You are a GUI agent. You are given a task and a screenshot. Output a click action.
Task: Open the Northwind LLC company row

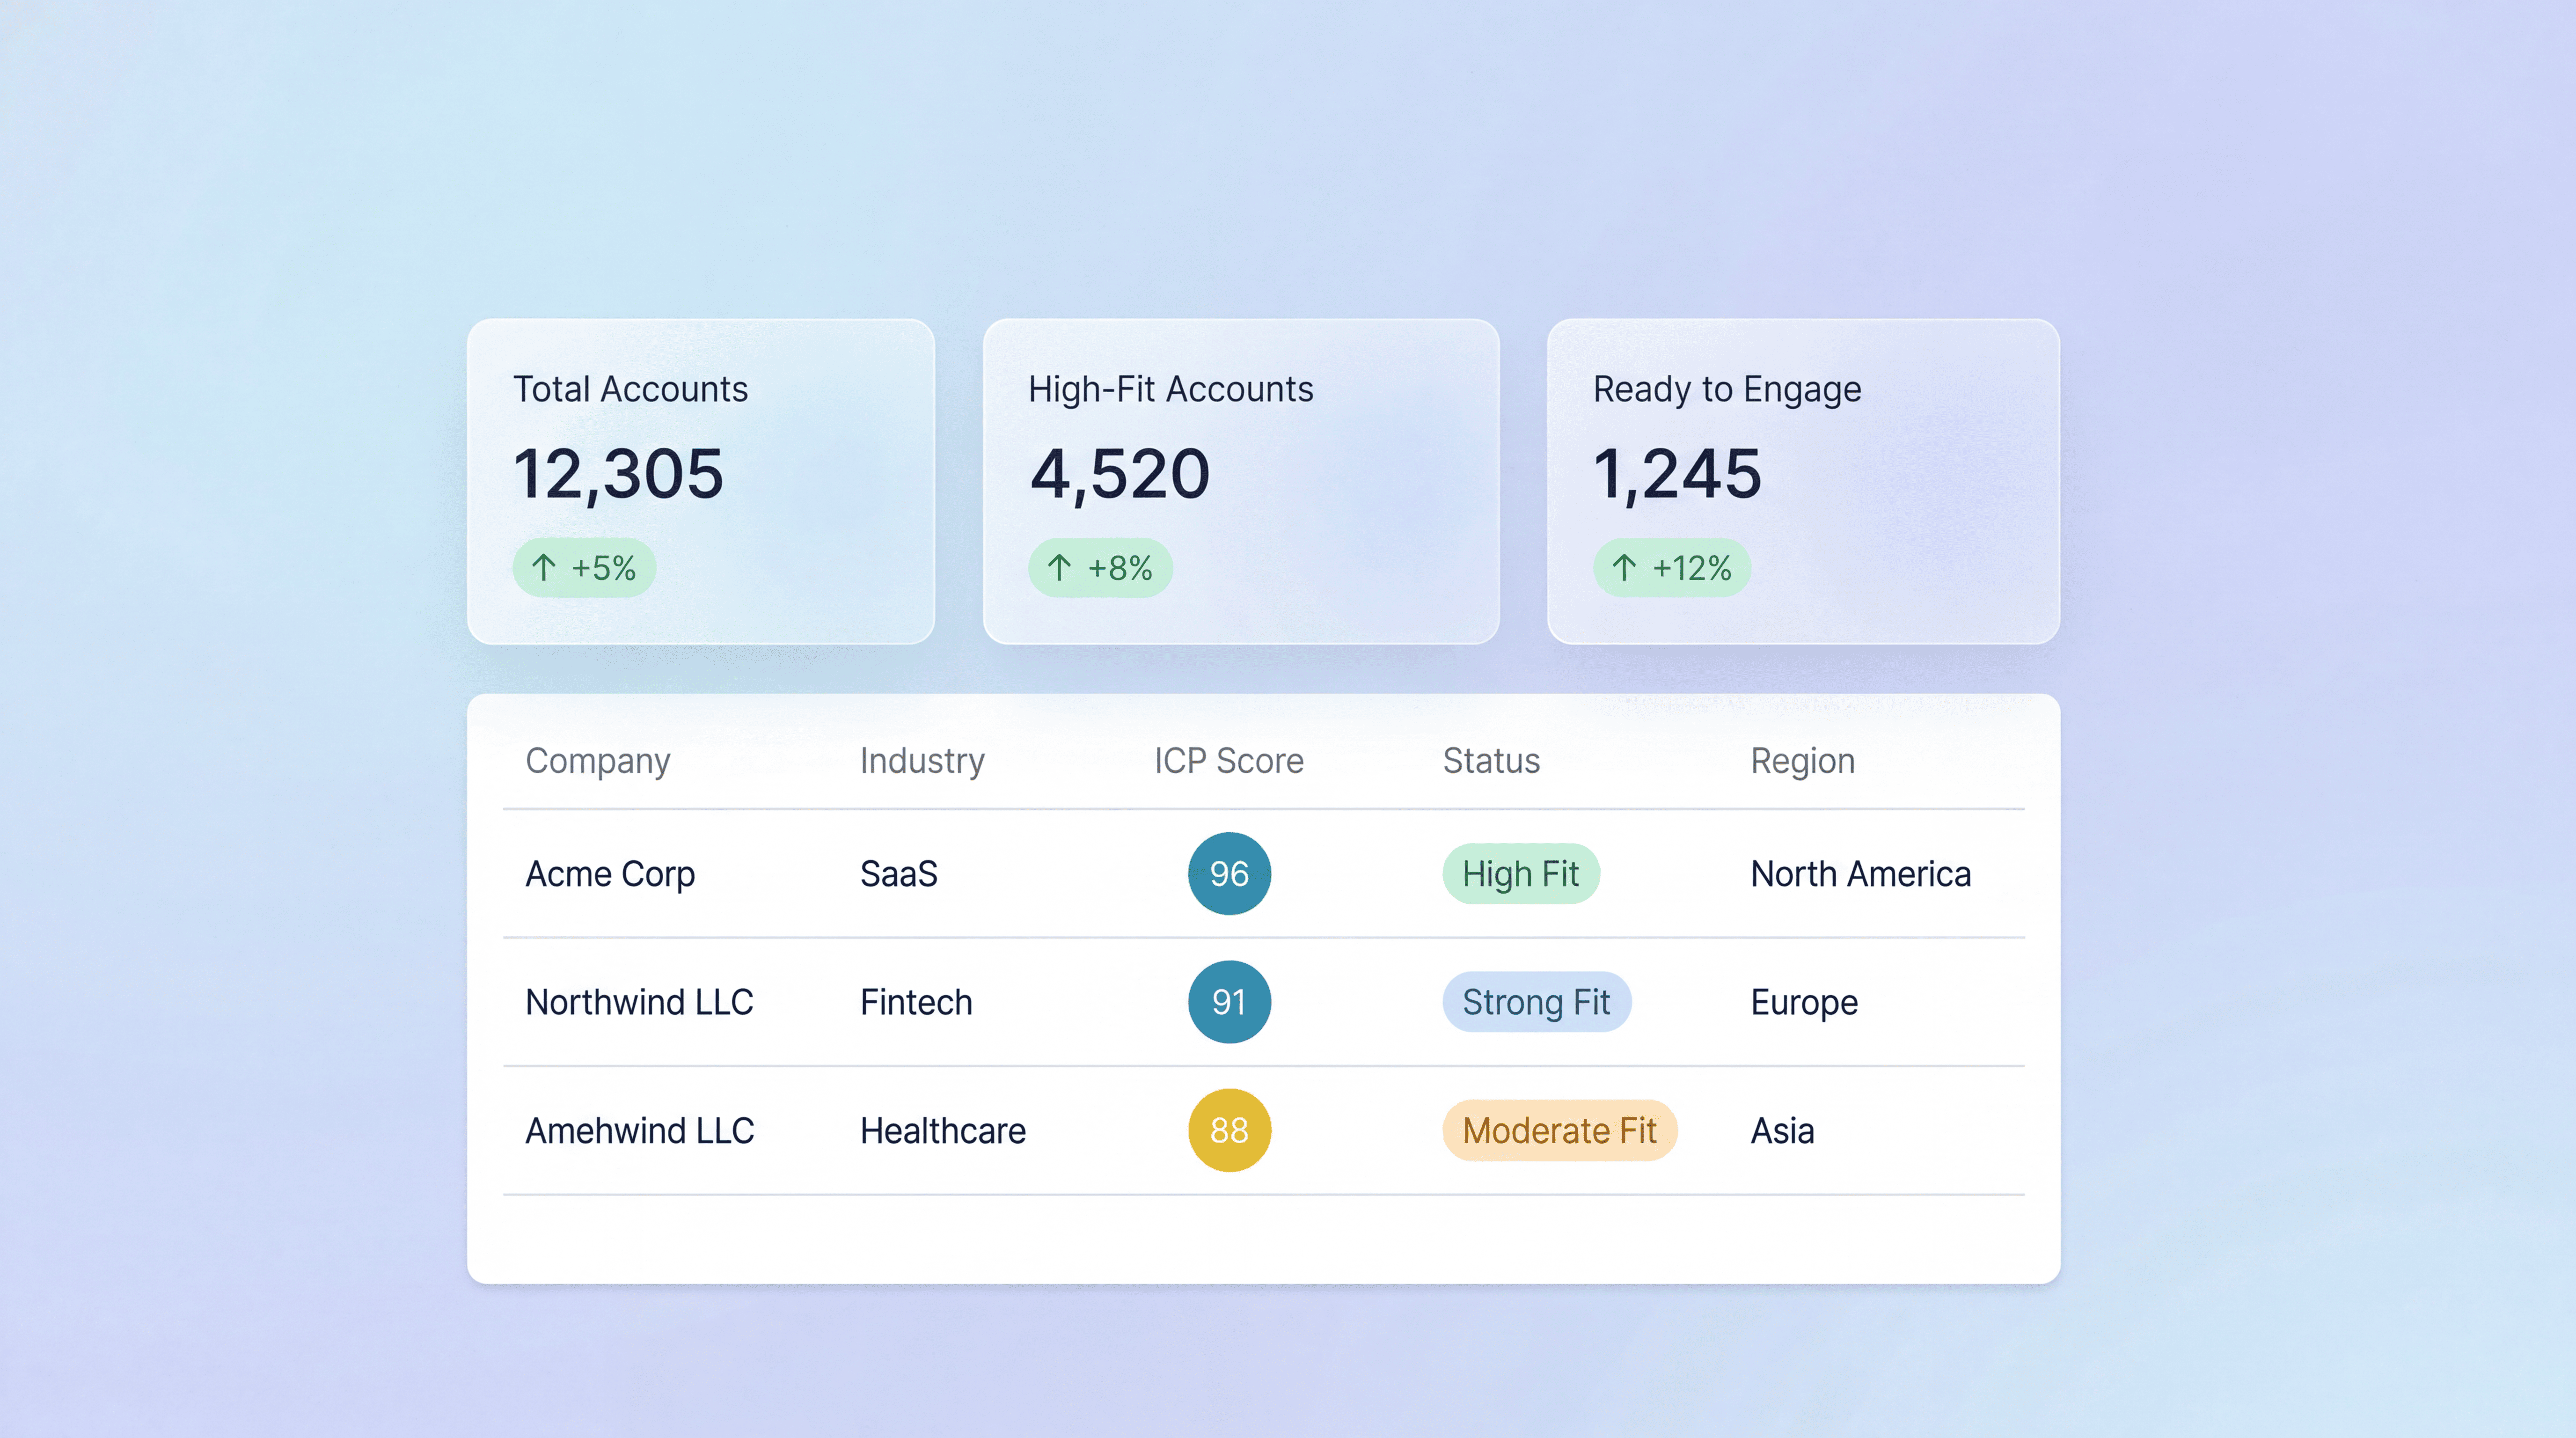tap(639, 1002)
